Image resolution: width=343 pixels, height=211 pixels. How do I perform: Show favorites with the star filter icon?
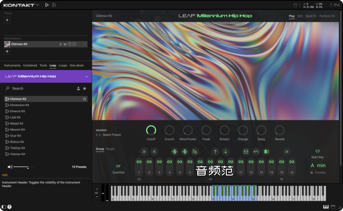(84, 89)
